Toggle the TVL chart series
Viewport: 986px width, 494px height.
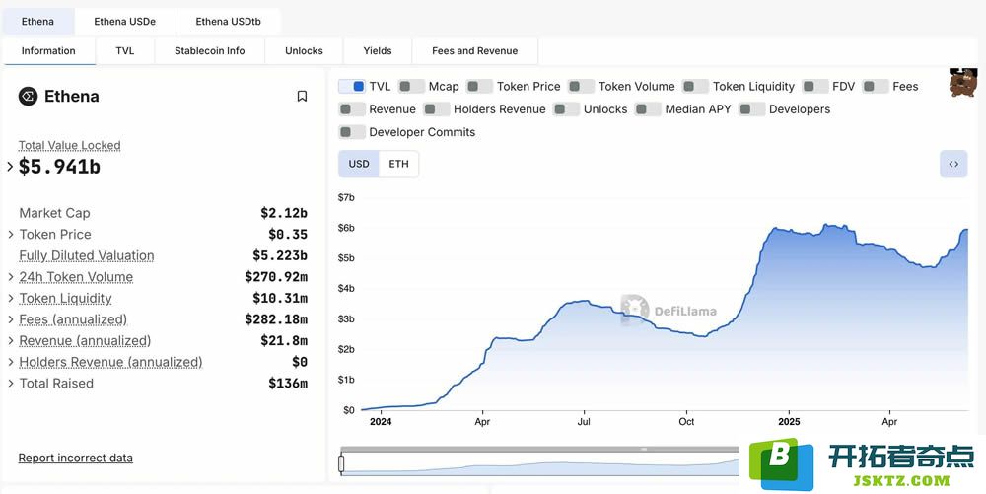(x=352, y=86)
